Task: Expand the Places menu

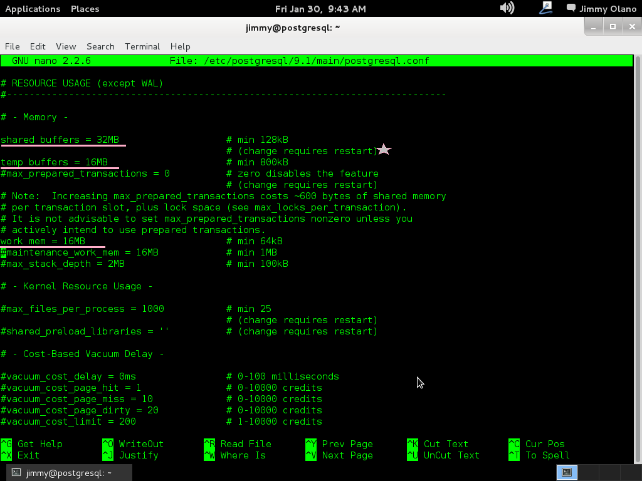Action: [x=85, y=9]
